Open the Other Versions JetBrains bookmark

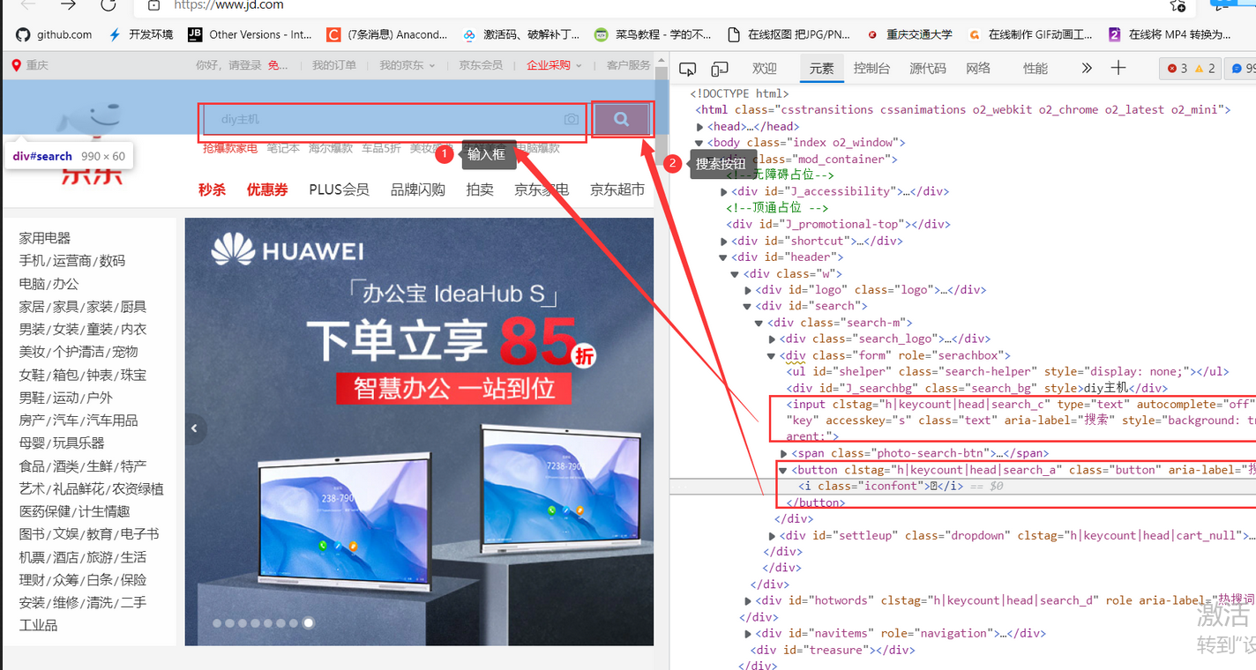click(x=250, y=34)
